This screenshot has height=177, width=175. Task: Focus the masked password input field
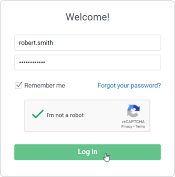pyautogui.click(x=87, y=62)
